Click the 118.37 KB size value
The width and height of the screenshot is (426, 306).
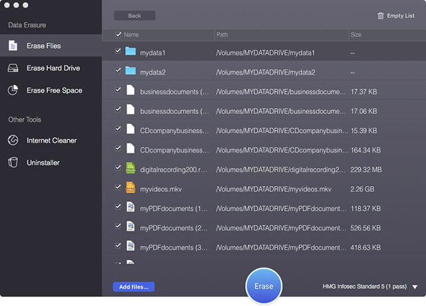tap(365, 209)
